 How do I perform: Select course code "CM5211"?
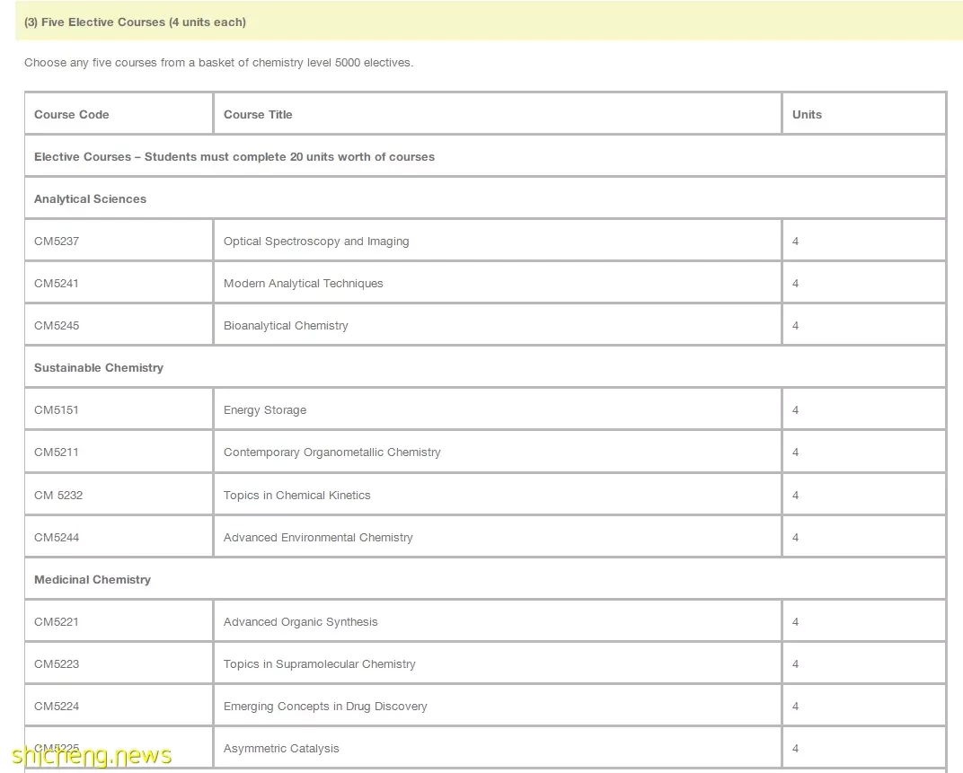(x=57, y=452)
